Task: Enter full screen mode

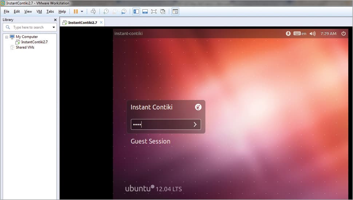Action: click(x=154, y=11)
